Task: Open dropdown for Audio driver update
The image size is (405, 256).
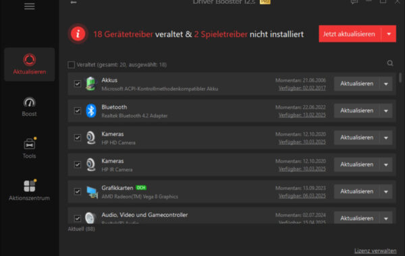Action: point(386,218)
